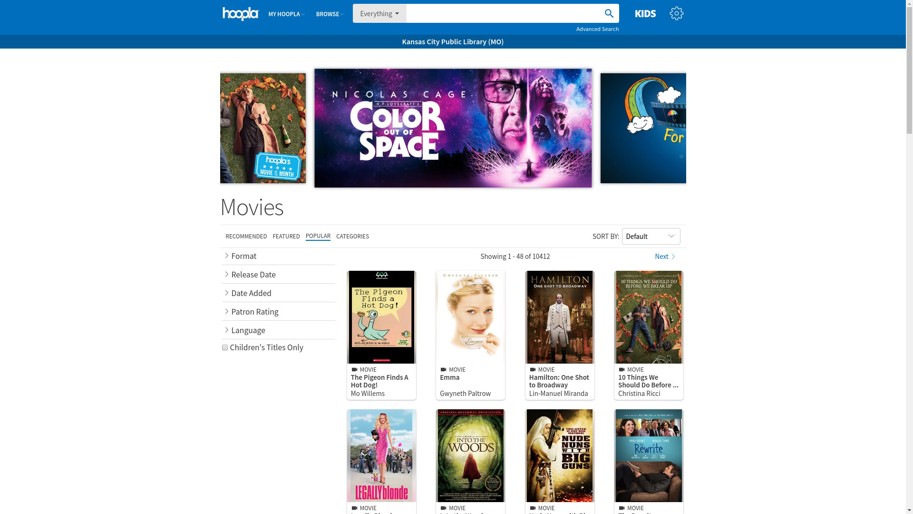
Task: Click movie camera icon on Emma card
Action: coord(443,370)
